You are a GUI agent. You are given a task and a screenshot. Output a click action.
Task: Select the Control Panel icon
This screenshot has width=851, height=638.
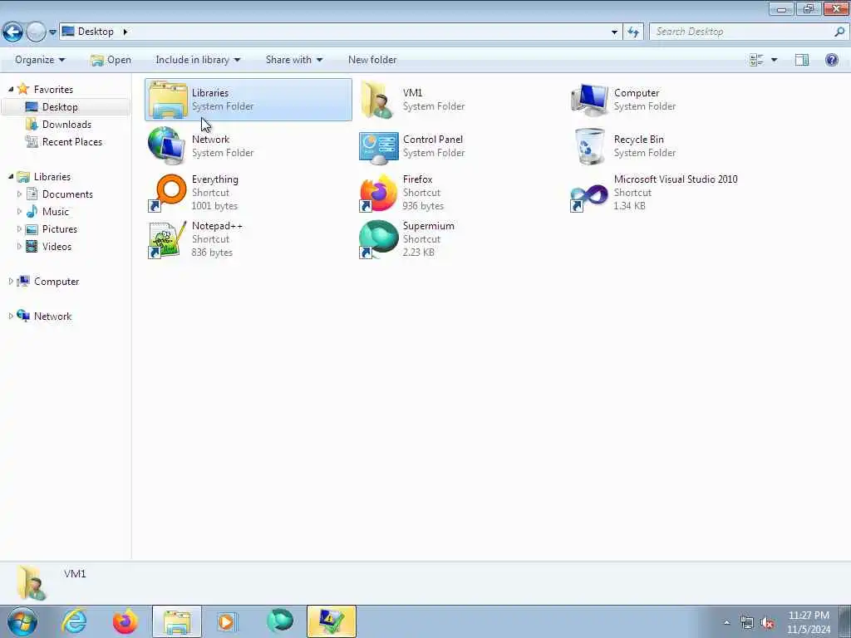pos(379,148)
